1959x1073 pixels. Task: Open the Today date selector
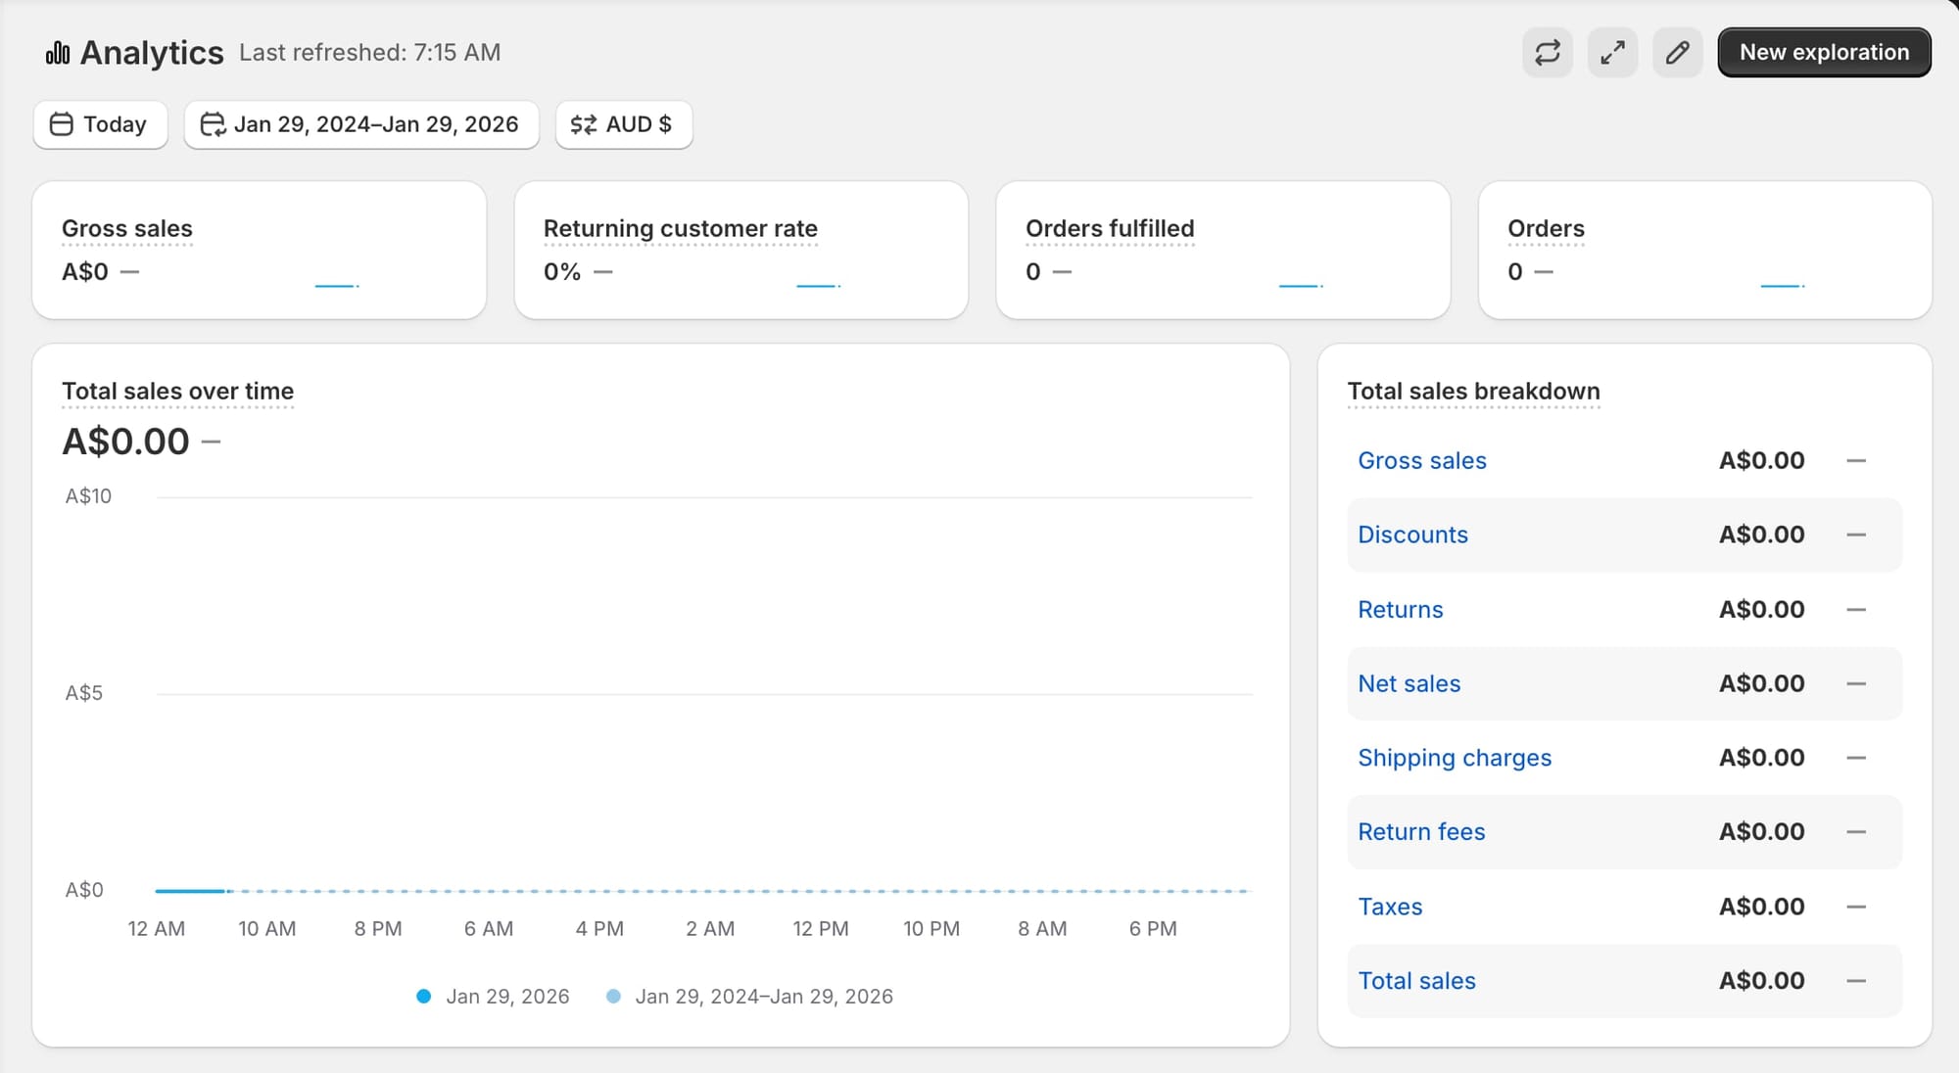pyautogui.click(x=100, y=124)
